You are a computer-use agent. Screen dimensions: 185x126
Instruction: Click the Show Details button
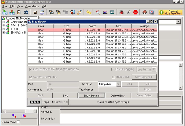91,95
